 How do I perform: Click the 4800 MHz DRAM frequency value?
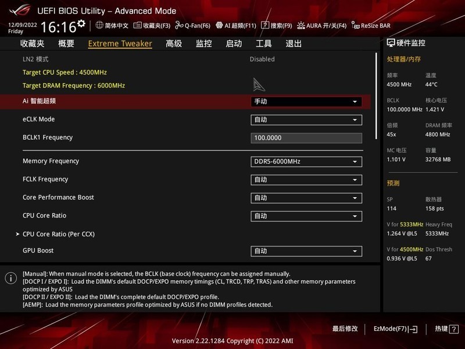pyautogui.click(x=438, y=134)
